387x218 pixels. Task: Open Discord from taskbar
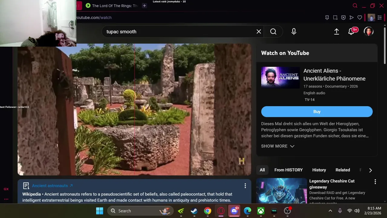(x=234, y=211)
